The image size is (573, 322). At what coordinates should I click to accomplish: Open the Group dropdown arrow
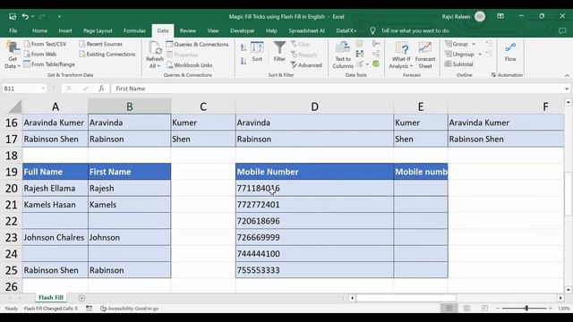pyautogui.click(x=474, y=44)
